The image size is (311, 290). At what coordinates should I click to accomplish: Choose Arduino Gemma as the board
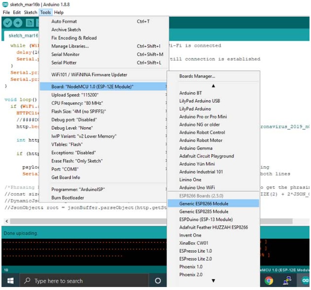196,148
